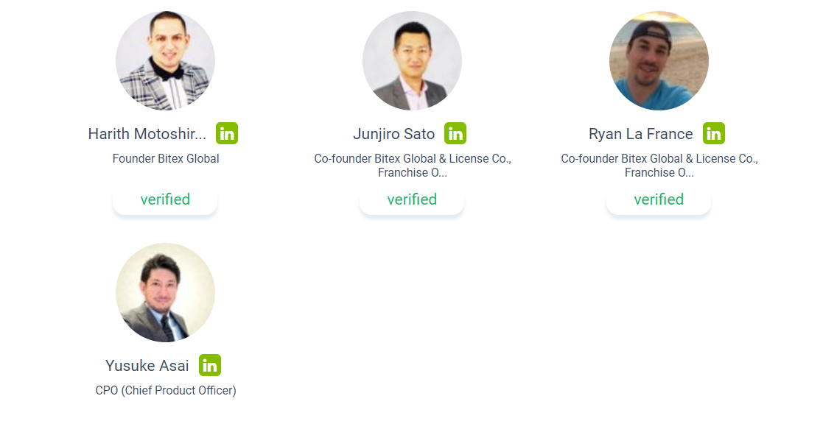Open Junjiro Sato's LinkedIn icon
Screen dimensions: 823x421
(x=455, y=133)
